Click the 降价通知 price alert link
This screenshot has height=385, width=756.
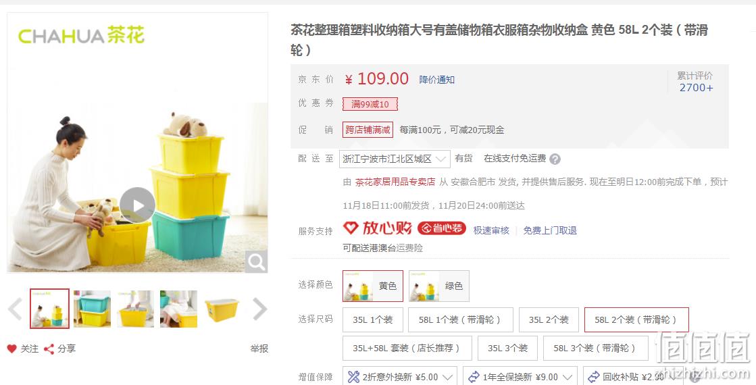coord(437,80)
